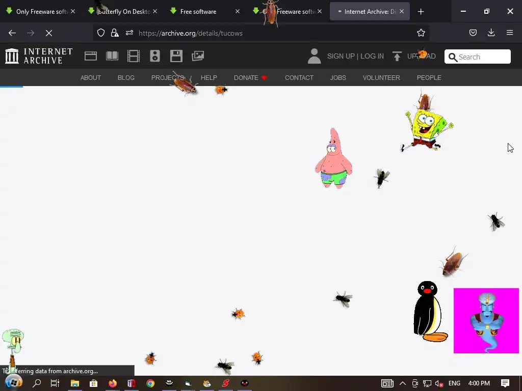Open the Firefox downloads panel

click(x=491, y=33)
